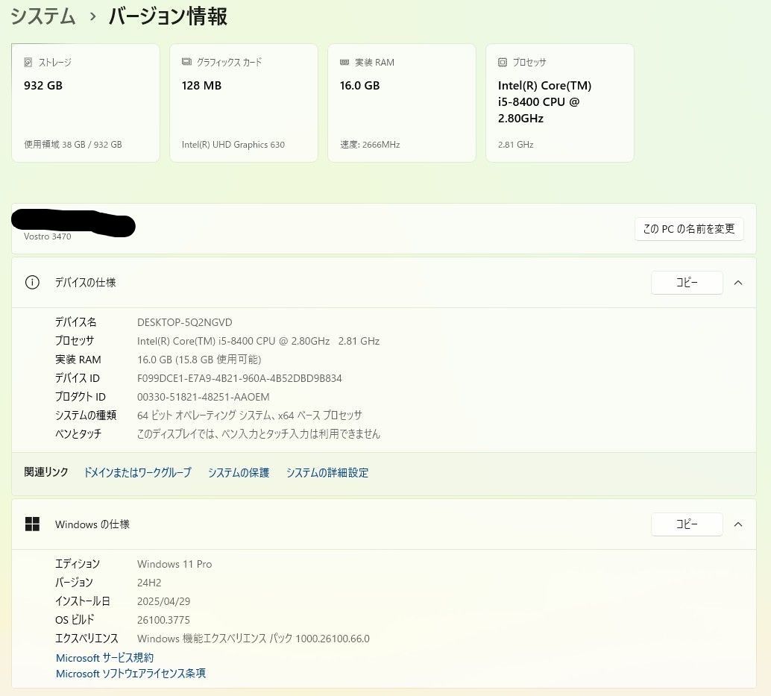
Task: Copy the デバイスの仕様 details
Action: [x=687, y=282]
